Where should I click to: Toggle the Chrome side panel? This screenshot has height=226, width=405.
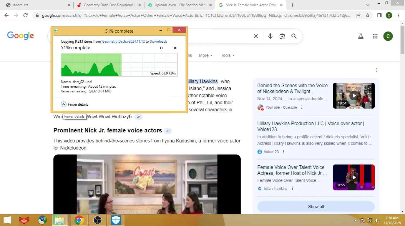(x=379, y=15)
